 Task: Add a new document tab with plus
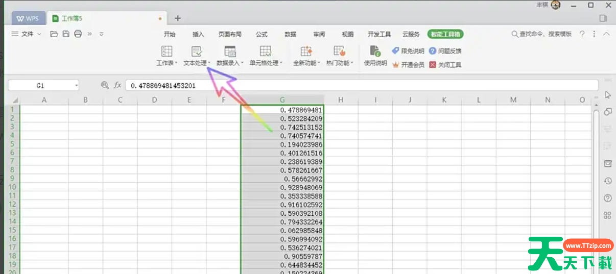pos(178,18)
